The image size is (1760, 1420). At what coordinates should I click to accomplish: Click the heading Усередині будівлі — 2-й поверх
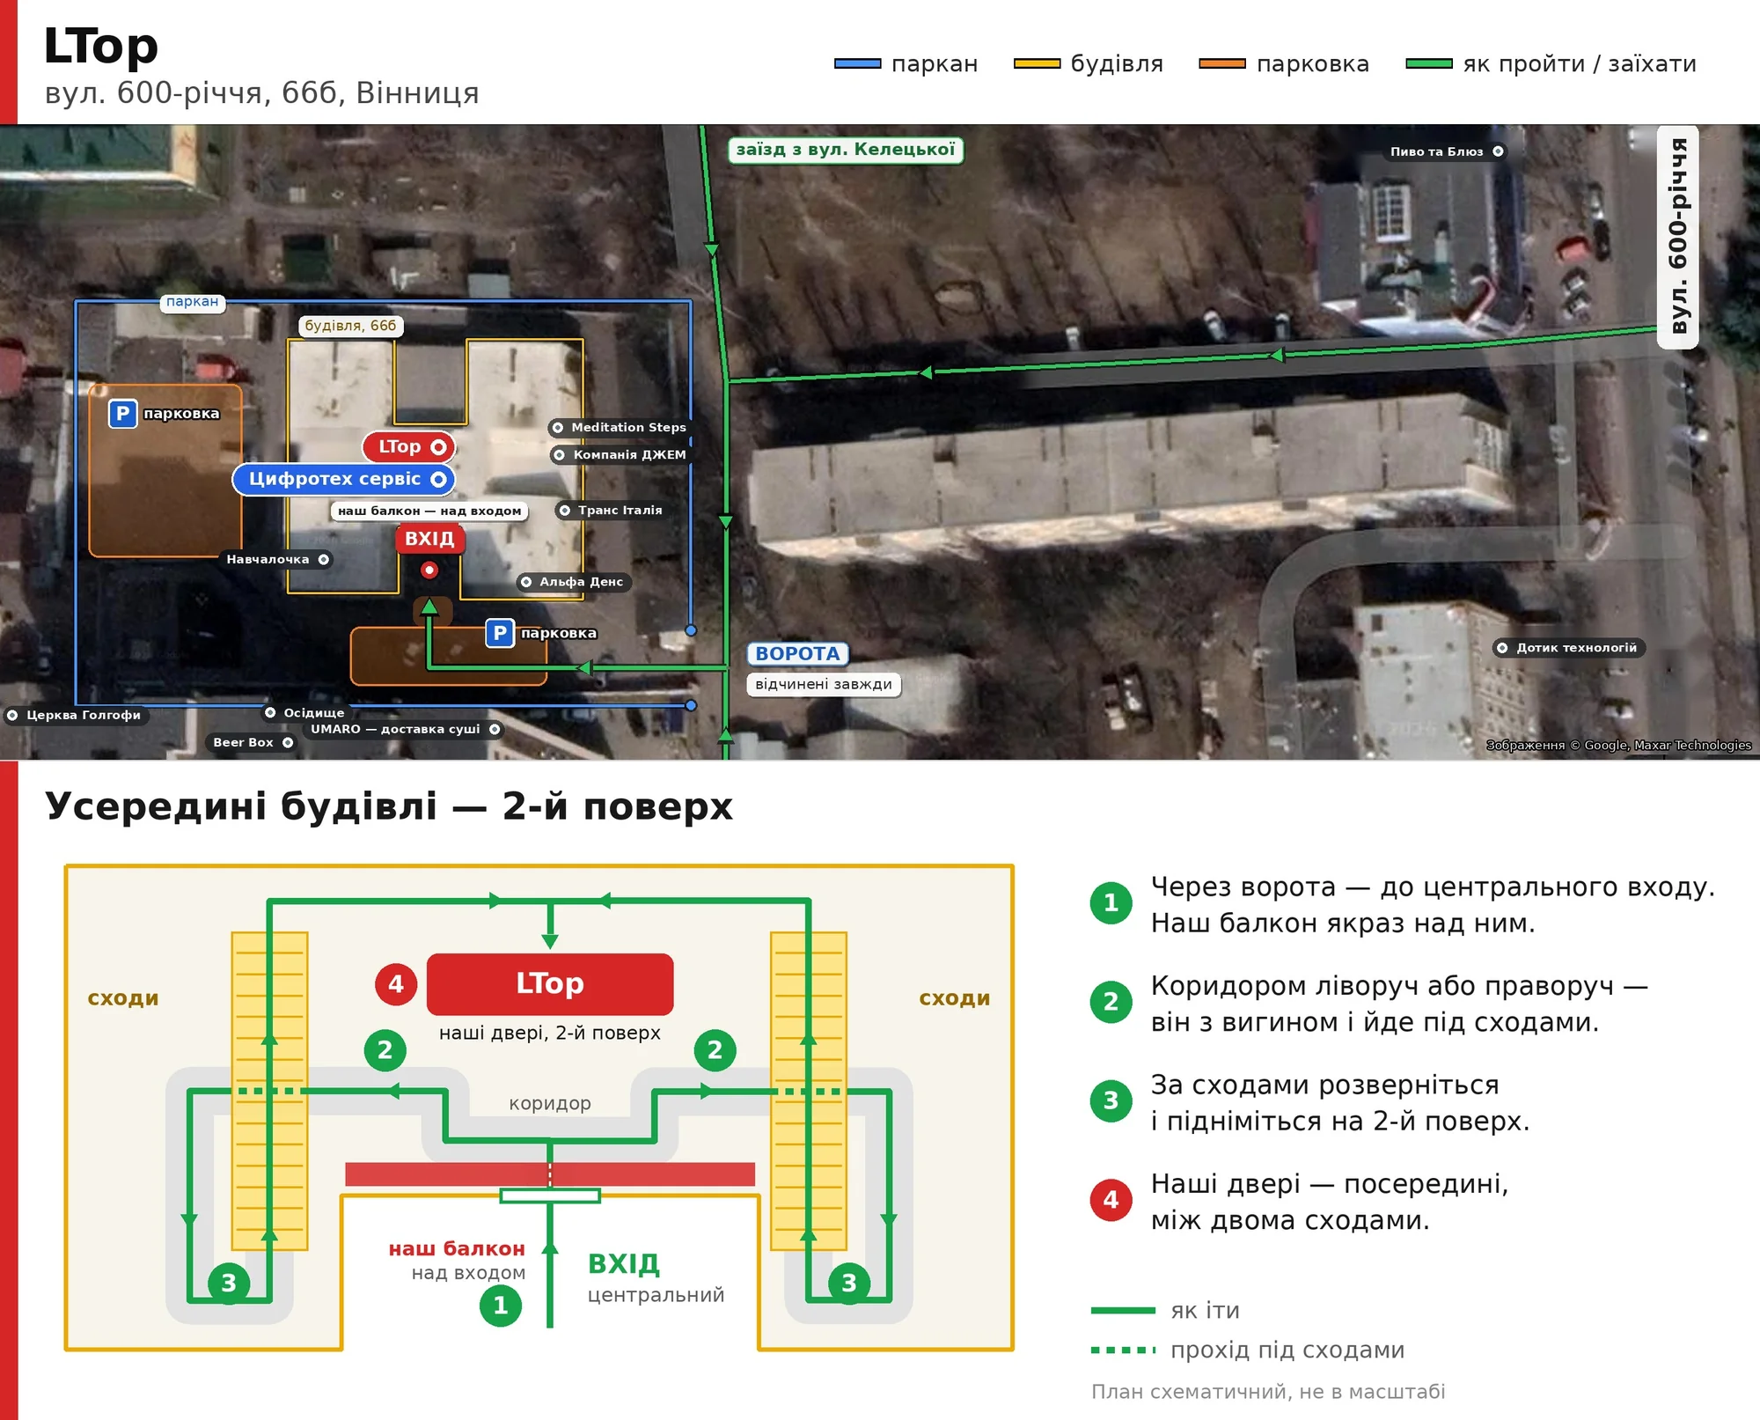[x=389, y=806]
